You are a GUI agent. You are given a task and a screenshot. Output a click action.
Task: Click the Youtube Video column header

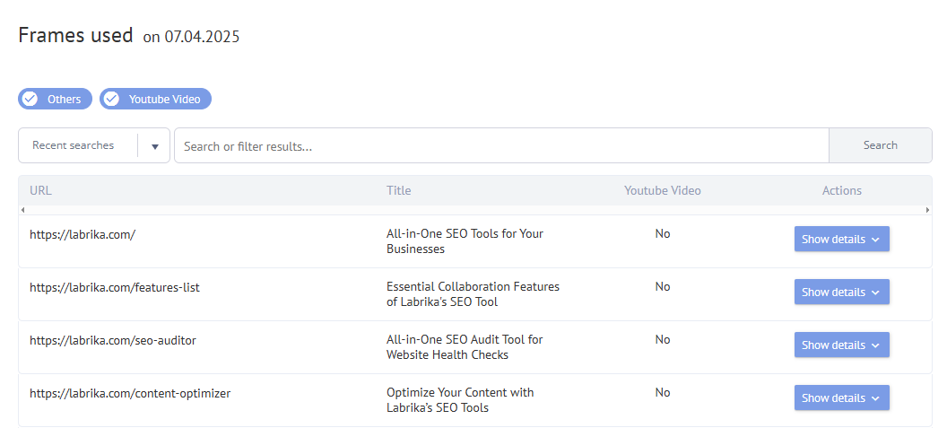[x=663, y=190]
